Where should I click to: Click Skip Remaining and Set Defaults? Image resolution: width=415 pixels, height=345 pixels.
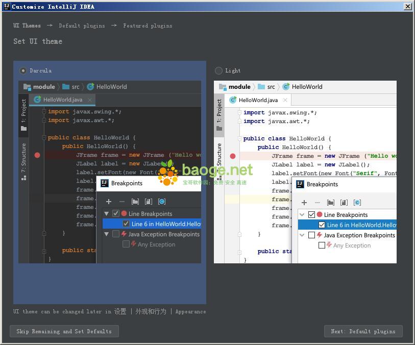[x=64, y=331]
